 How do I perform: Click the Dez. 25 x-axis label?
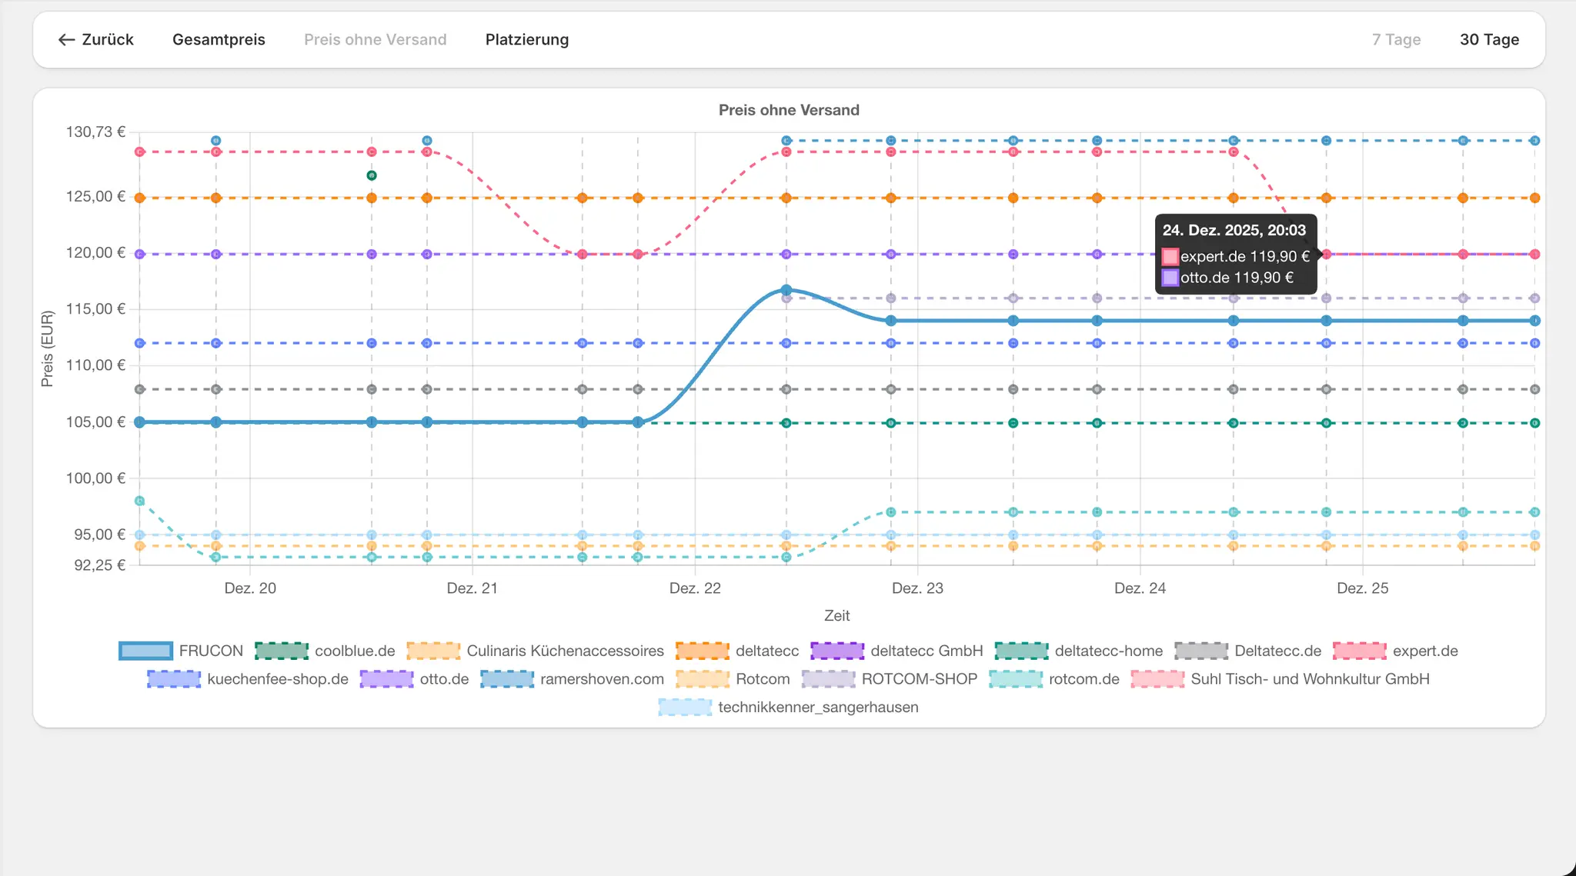(x=1363, y=588)
